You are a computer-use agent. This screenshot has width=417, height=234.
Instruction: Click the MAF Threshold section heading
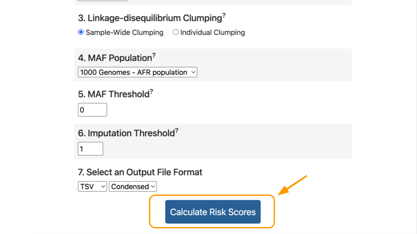click(114, 94)
